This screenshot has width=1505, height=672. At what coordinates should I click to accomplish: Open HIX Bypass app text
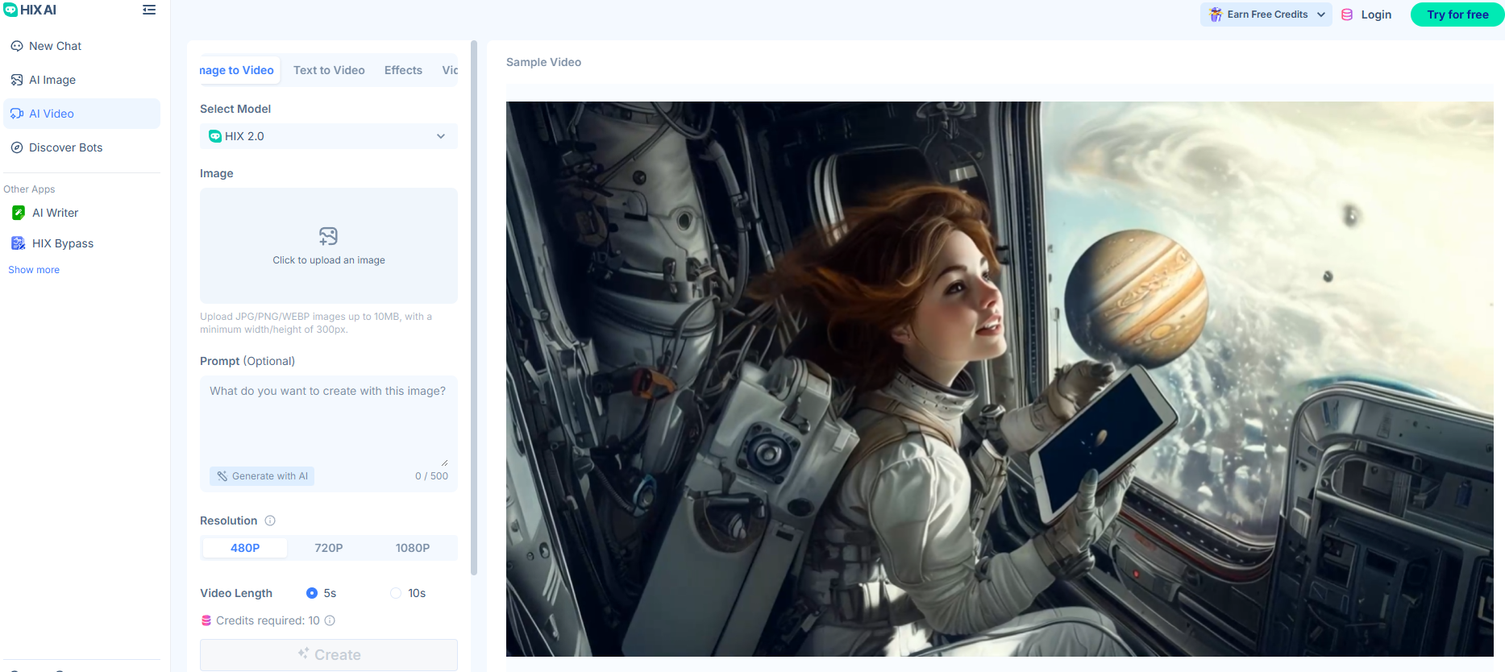coord(63,243)
